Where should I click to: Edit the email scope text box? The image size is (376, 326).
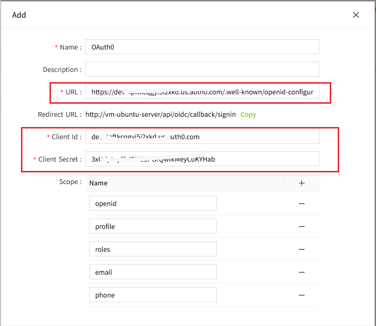pyautogui.click(x=153, y=272)
